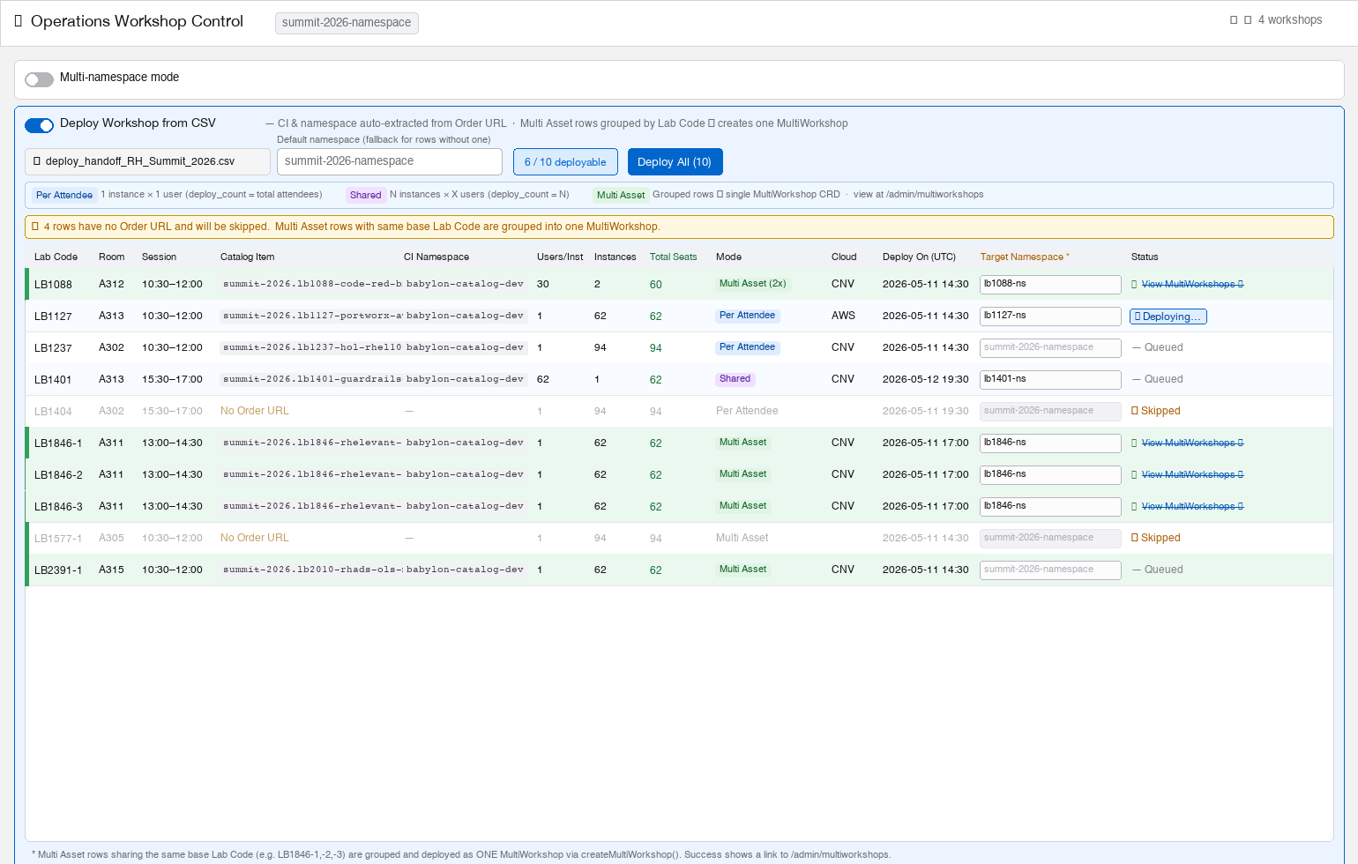Edit target namespace lb1401-ns field
Screen dimensions: 1358x864
tap(1050, 379)
